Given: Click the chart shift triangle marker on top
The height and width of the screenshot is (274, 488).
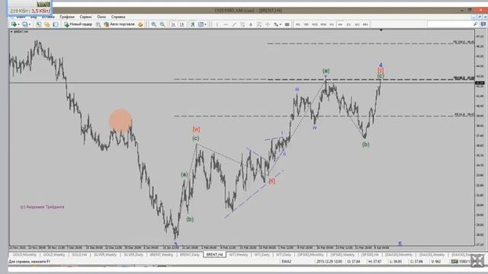Looking at the screenshot, I should (x=381, y=30).
